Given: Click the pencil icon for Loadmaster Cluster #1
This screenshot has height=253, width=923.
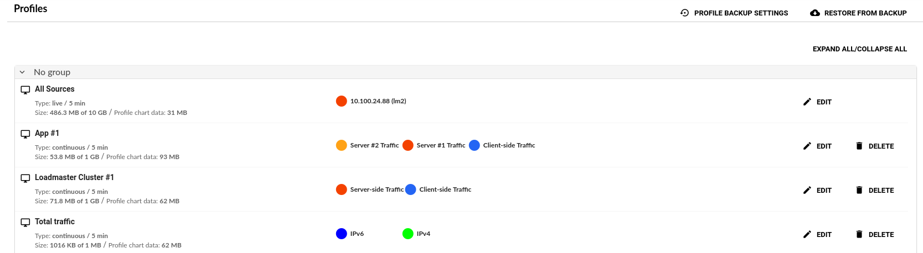Looking at the screenshot, I should click(x=807, y=190).
